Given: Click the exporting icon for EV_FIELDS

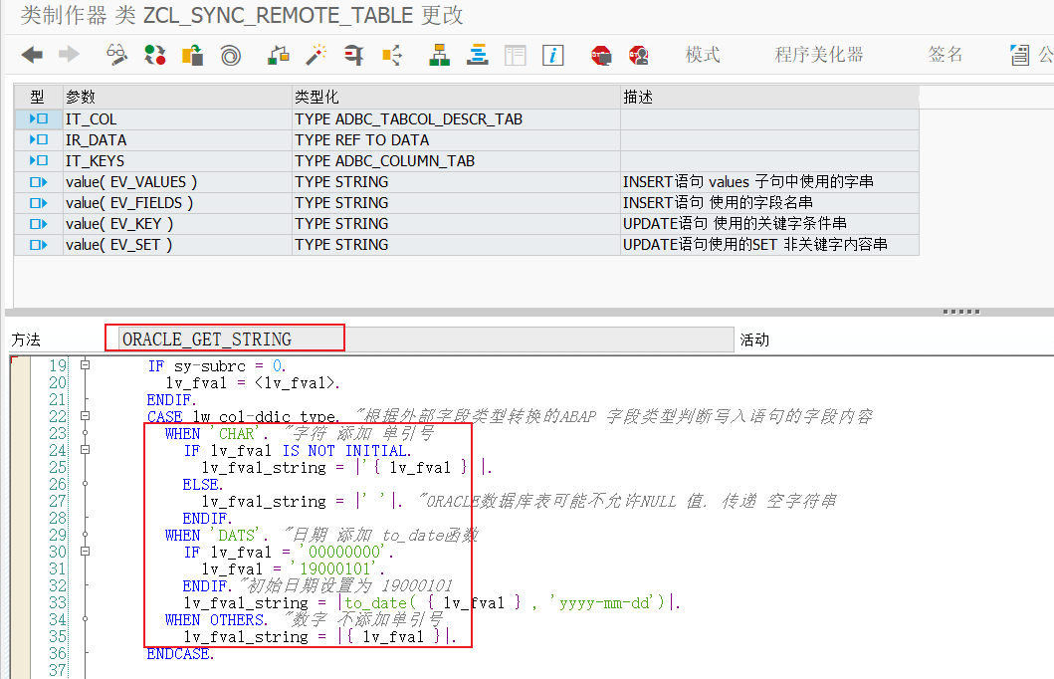Looking at the screenshot, I should (x=38, y=202).
